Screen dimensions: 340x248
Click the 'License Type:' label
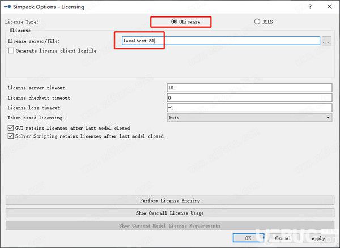22,22
